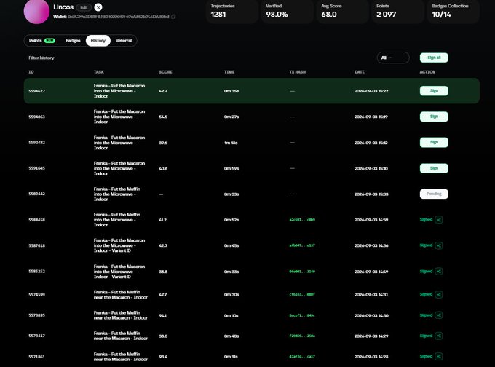Click the TASK column header
Viewport: 495px width, 367px height.
pos(99,72)
